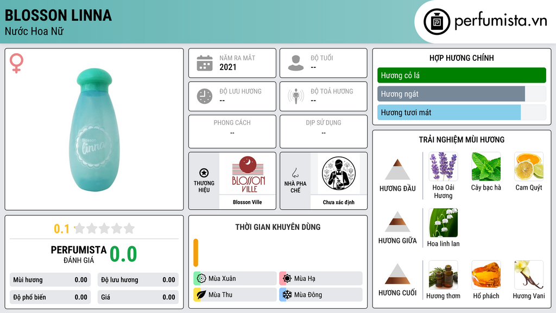Click the Hương ngát gray accord bar
Image resolution: width=556 pixels, height=313 pixels.
[x=451, y=94]
